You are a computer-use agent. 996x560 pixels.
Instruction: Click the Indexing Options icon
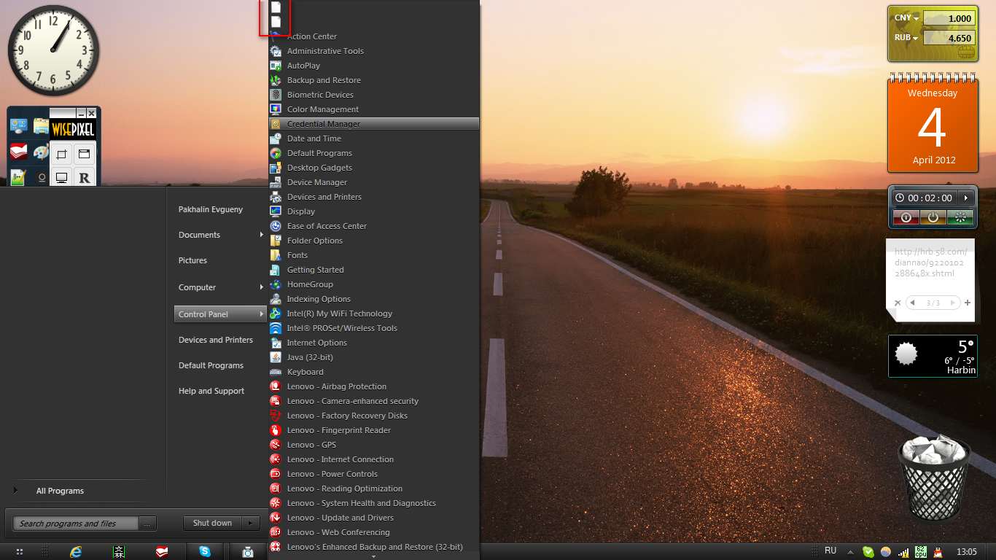pos(276,299)
